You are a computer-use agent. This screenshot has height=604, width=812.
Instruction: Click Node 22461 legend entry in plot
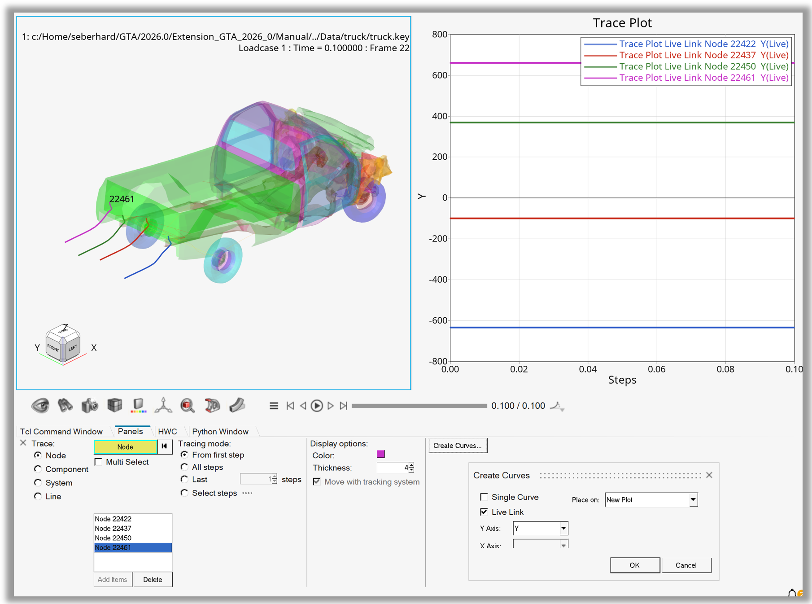point(686,77)
